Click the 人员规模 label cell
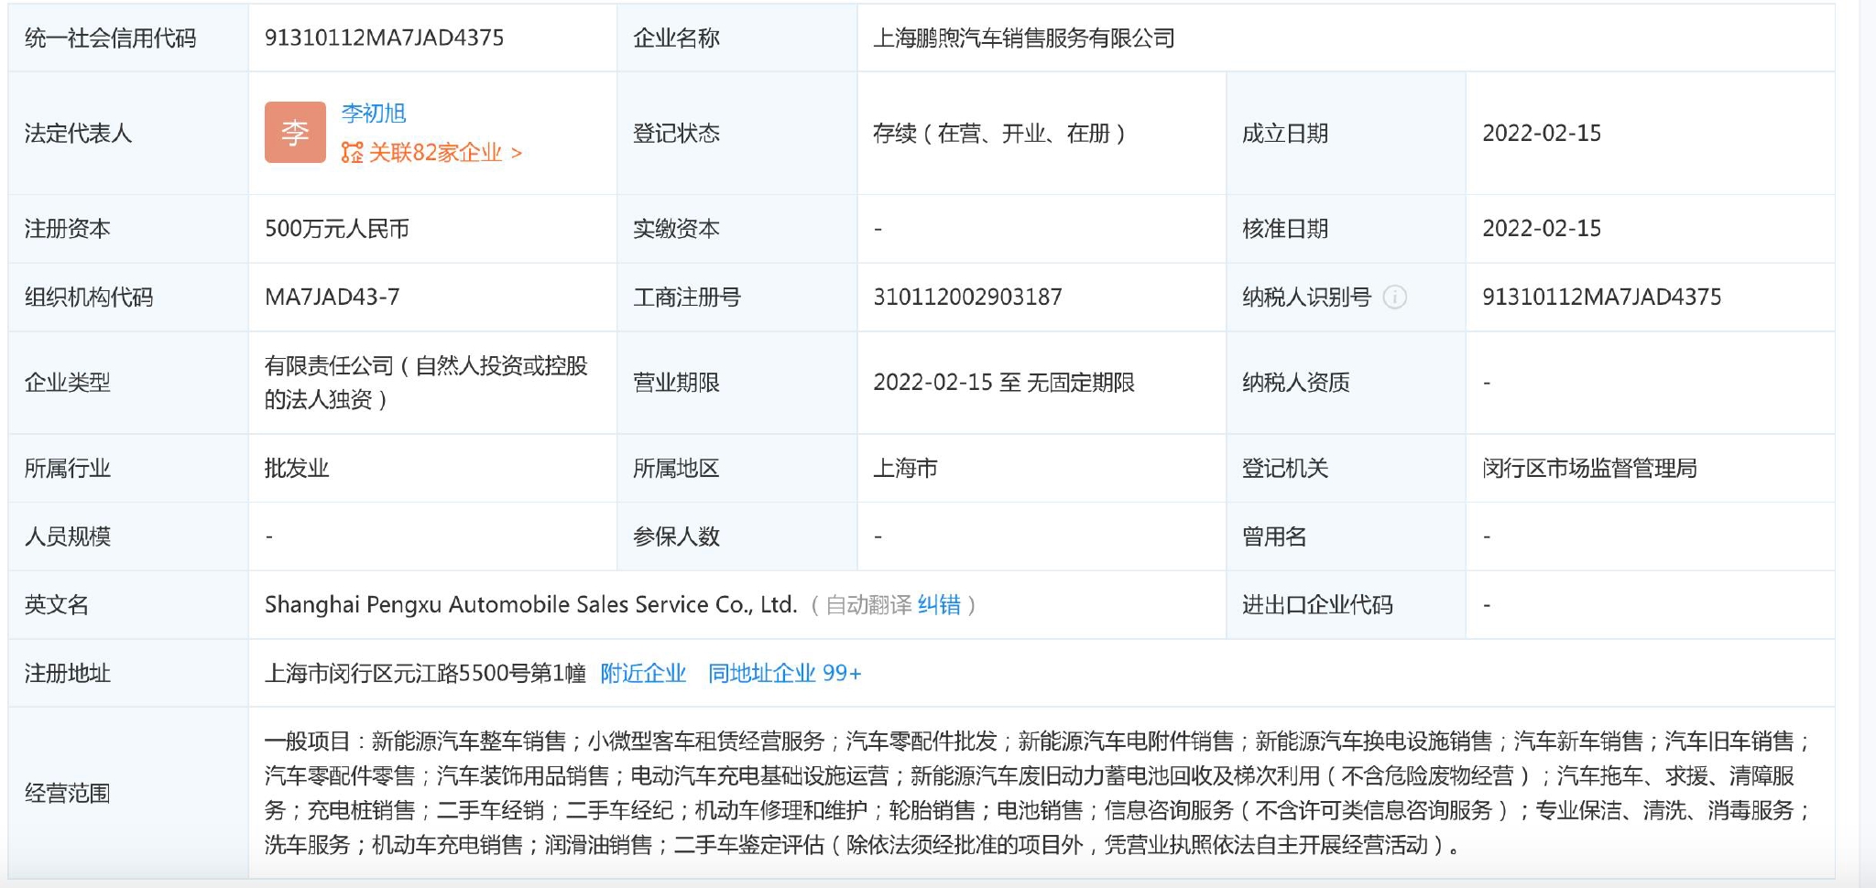 [128, 536]
